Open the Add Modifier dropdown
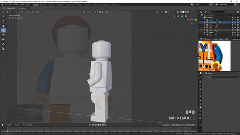 221,77
